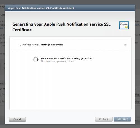The width and height of the screenshot is (140, 128).
Task: Click the Go Back button
Action: 104,119
